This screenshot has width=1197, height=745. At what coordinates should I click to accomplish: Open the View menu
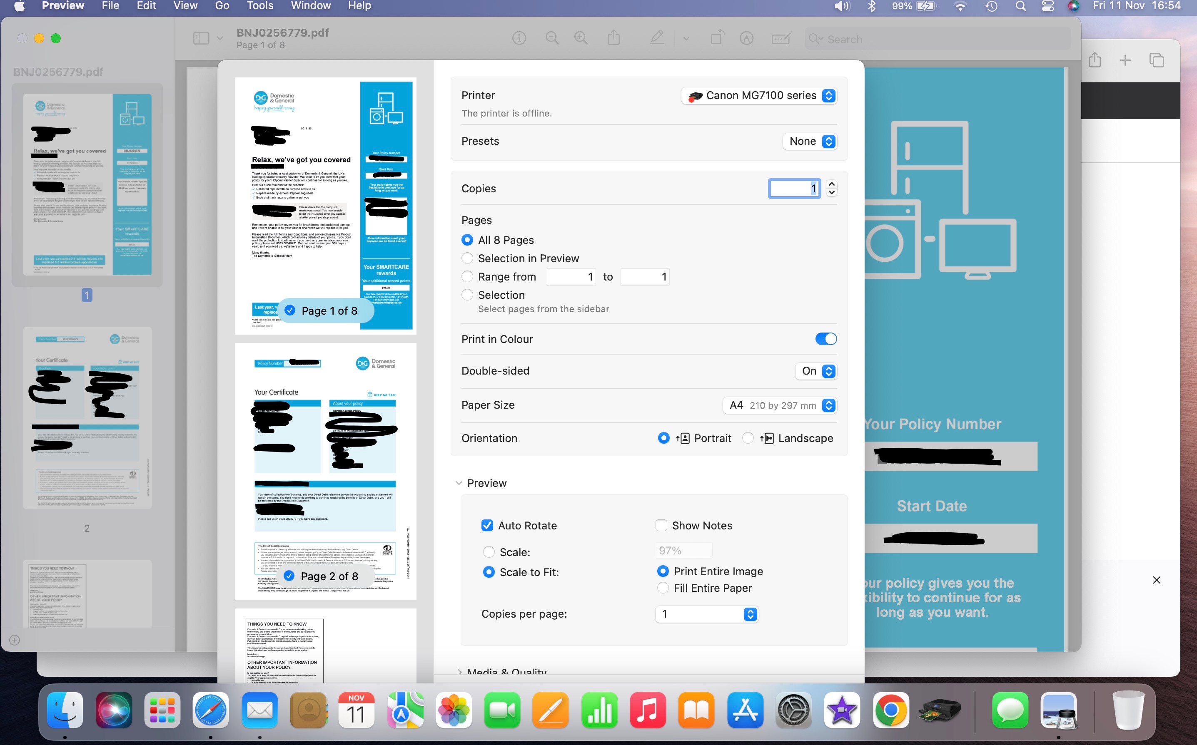click(185, 6)
